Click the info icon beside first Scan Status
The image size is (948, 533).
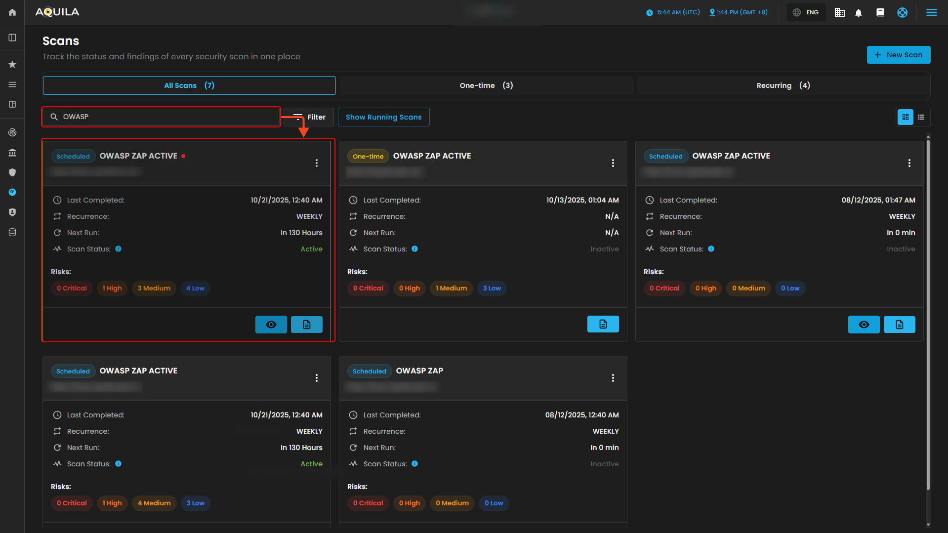[x=119, y=249]
